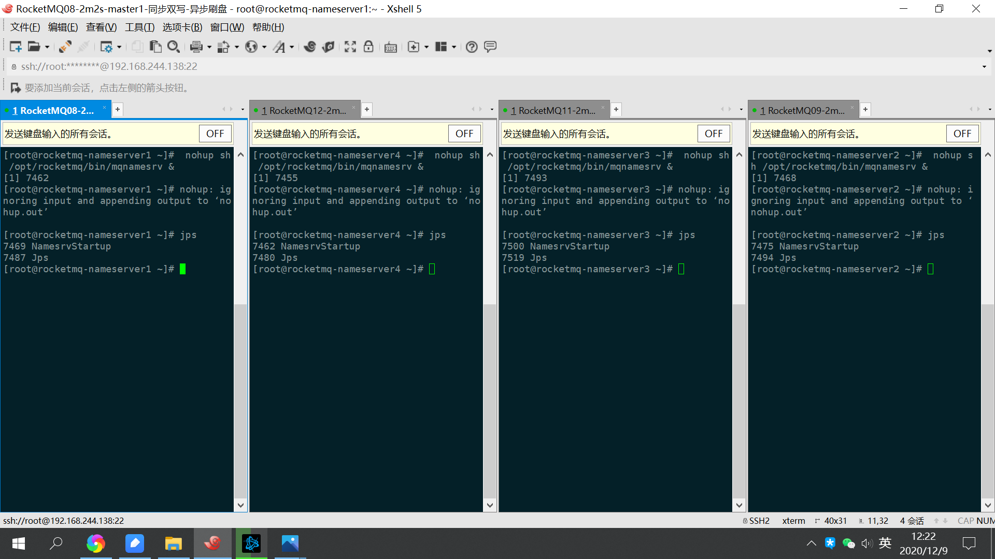The height and width of the screenshot is (559, 995).
Task: Click the new tab group icon
Action: point(414,47)
